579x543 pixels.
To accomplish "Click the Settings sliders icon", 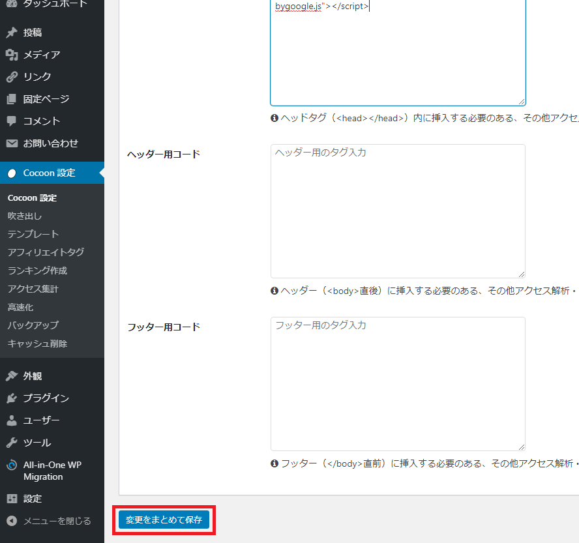I will pos(12,499).
